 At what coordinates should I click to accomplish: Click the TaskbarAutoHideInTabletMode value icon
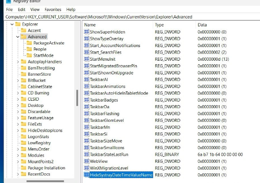coord(87,93)
